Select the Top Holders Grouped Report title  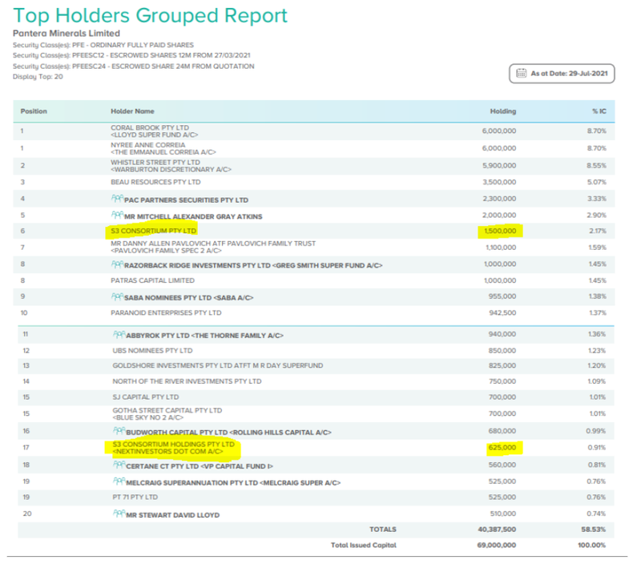(x=150, y=16)
